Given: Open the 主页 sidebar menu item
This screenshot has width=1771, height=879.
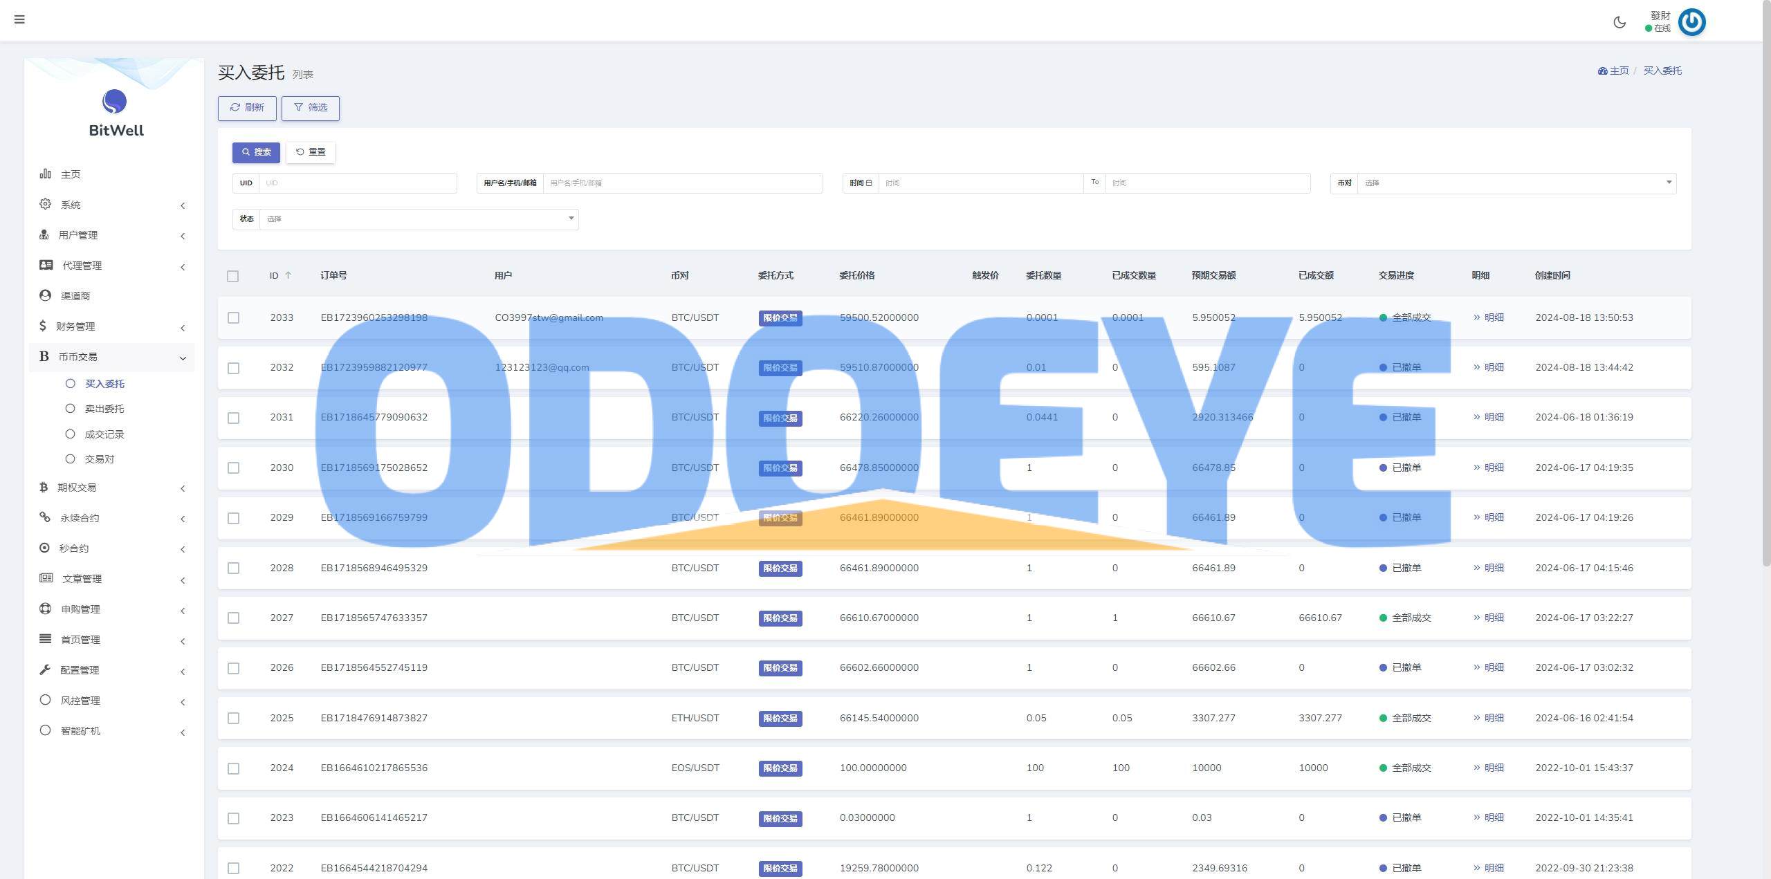Looking at the screenshot, I should [111, 174].
